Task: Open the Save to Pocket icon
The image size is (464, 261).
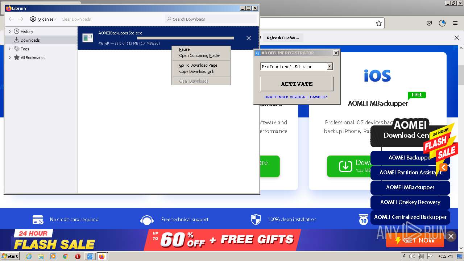Action: coord(429,23)
